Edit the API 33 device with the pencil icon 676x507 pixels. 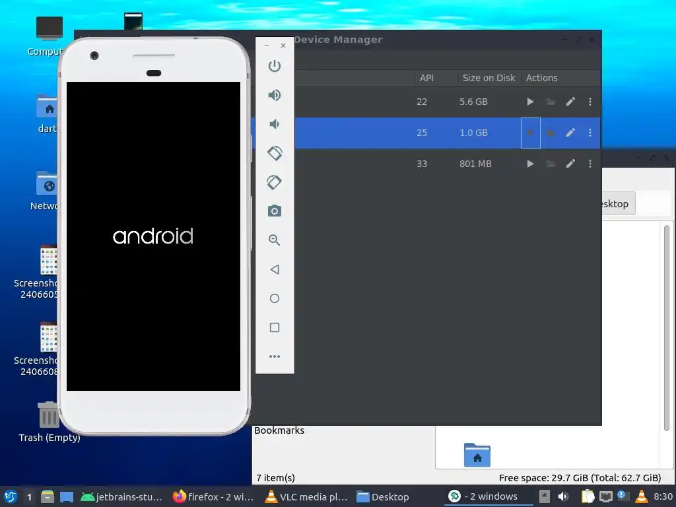point(570,164)
